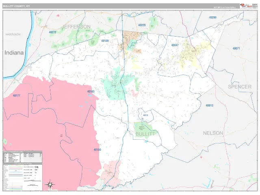
Task: Click ZIP code label 40071
Action: click(x=236, y=48)
